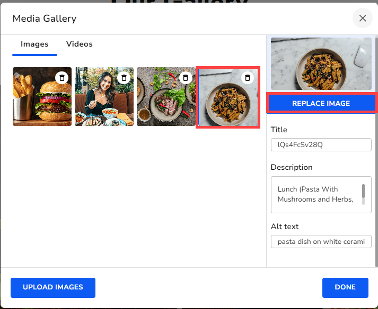Confirm with the Done button
This screenshot has height=309, width=378.
[345, 287]
